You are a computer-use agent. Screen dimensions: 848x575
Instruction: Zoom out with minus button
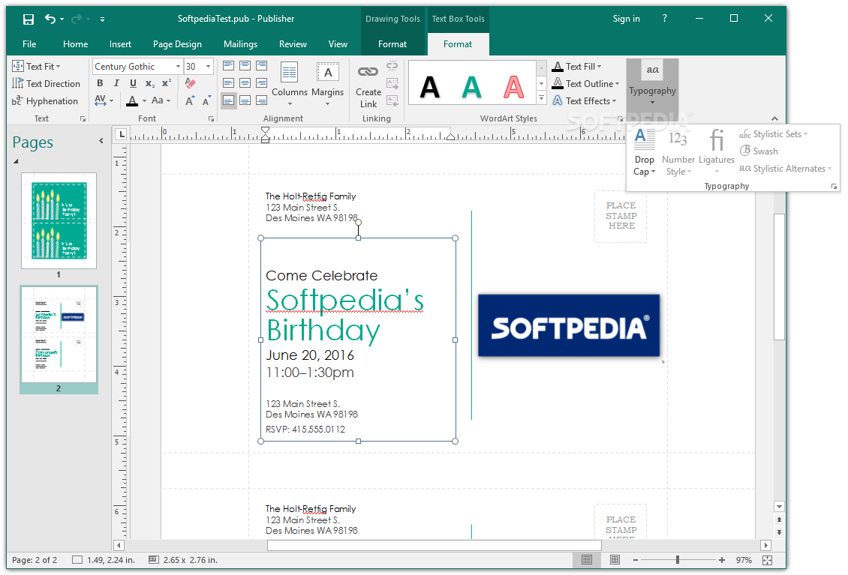point(636,560)
